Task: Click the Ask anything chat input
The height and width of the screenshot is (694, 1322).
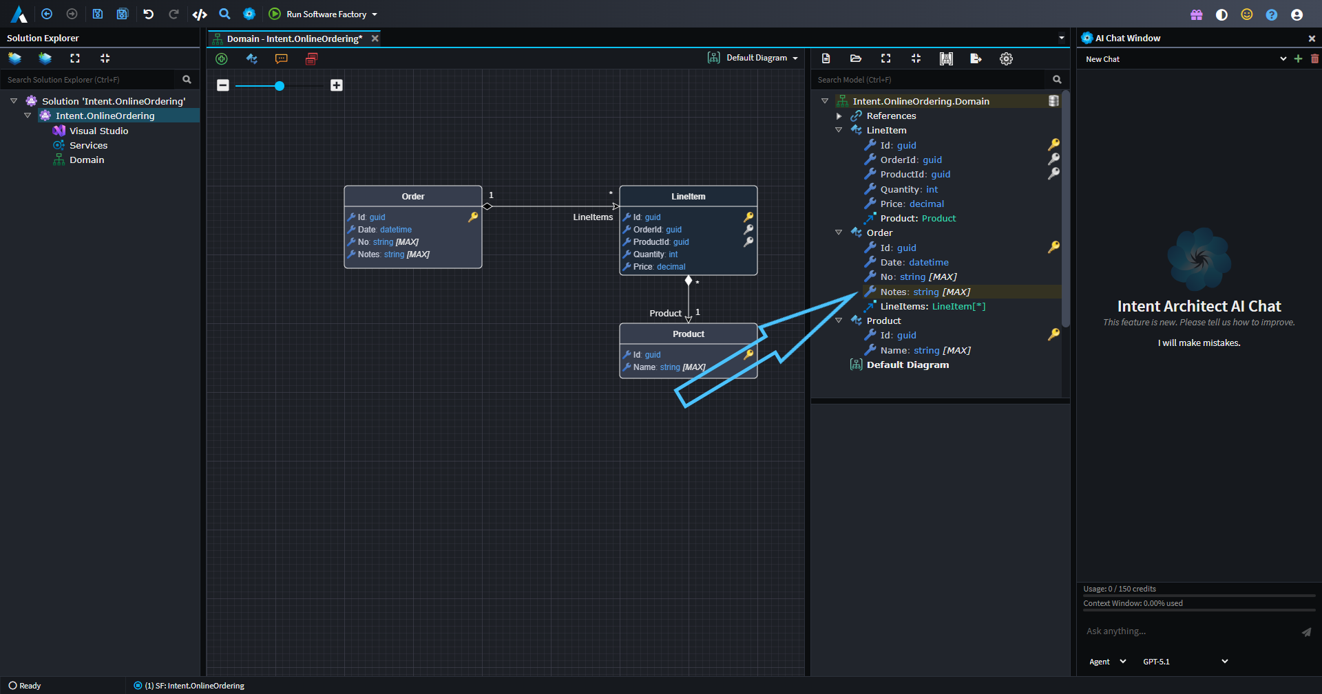Action: [x=1190, y=631]
